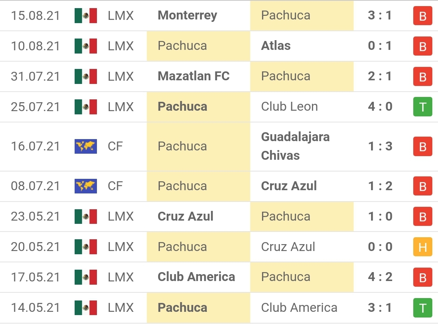
Task: Click the Mexico flag beside Club America match
Action: (x=85, y=277)
